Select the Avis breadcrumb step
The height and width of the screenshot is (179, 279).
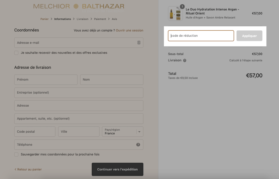114,19
